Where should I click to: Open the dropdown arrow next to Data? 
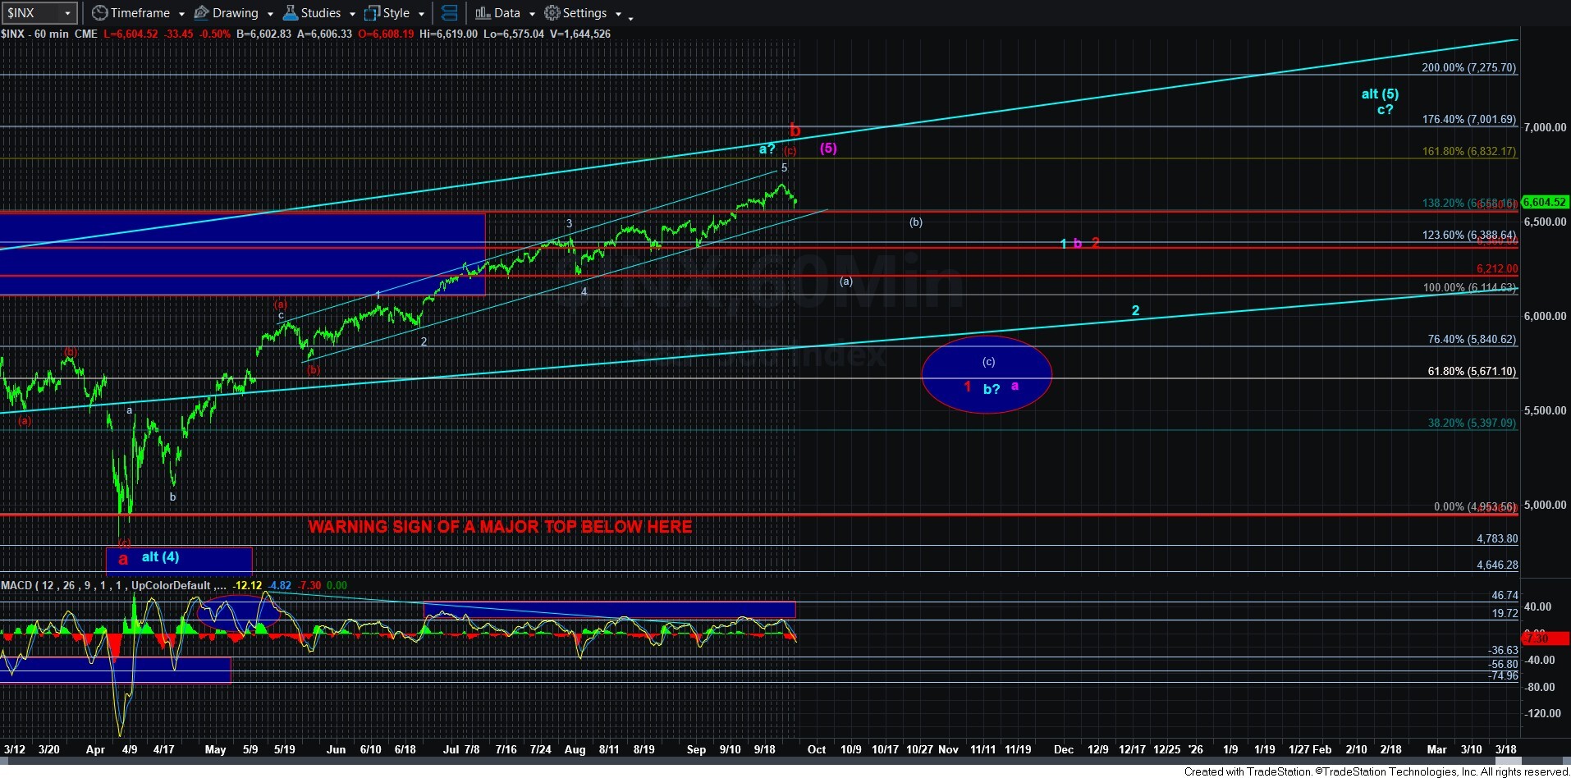[x=532, y=14]
